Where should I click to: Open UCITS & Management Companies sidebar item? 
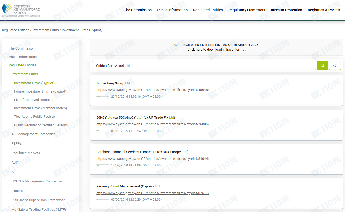click(x=37, y=181)
